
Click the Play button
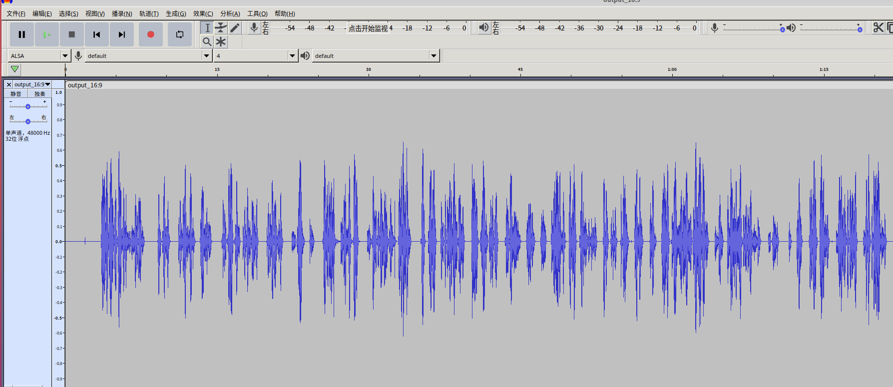coord(47,34)
